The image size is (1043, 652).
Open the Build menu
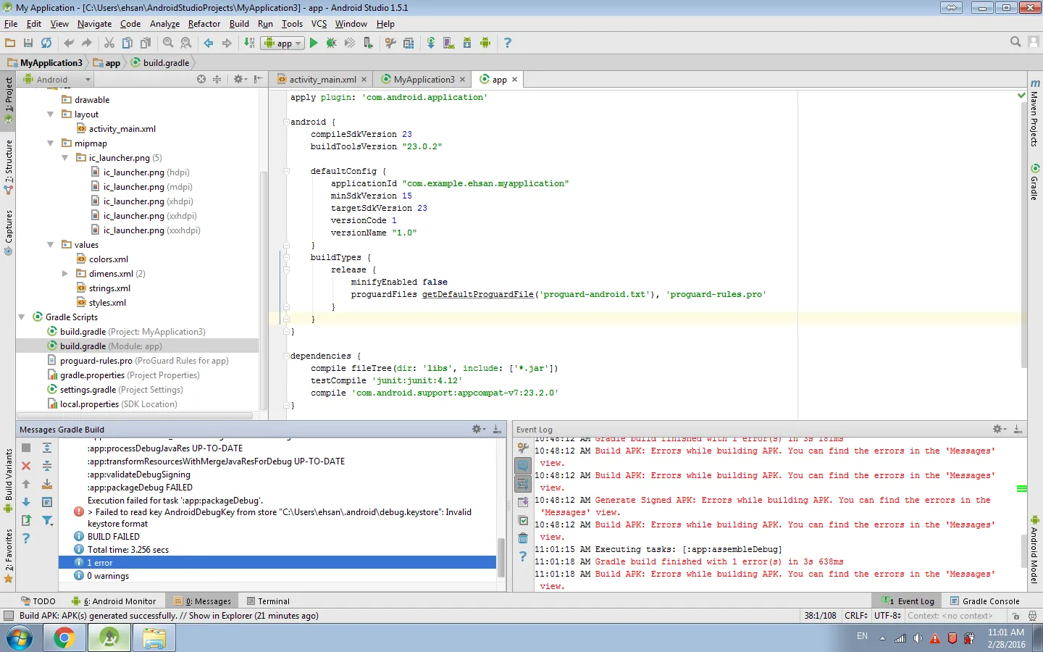[x=239, y=24]
